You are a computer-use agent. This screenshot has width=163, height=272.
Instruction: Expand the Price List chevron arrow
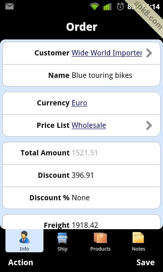point(149,125)
